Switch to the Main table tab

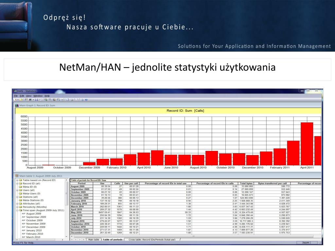[x=94, y=240]
